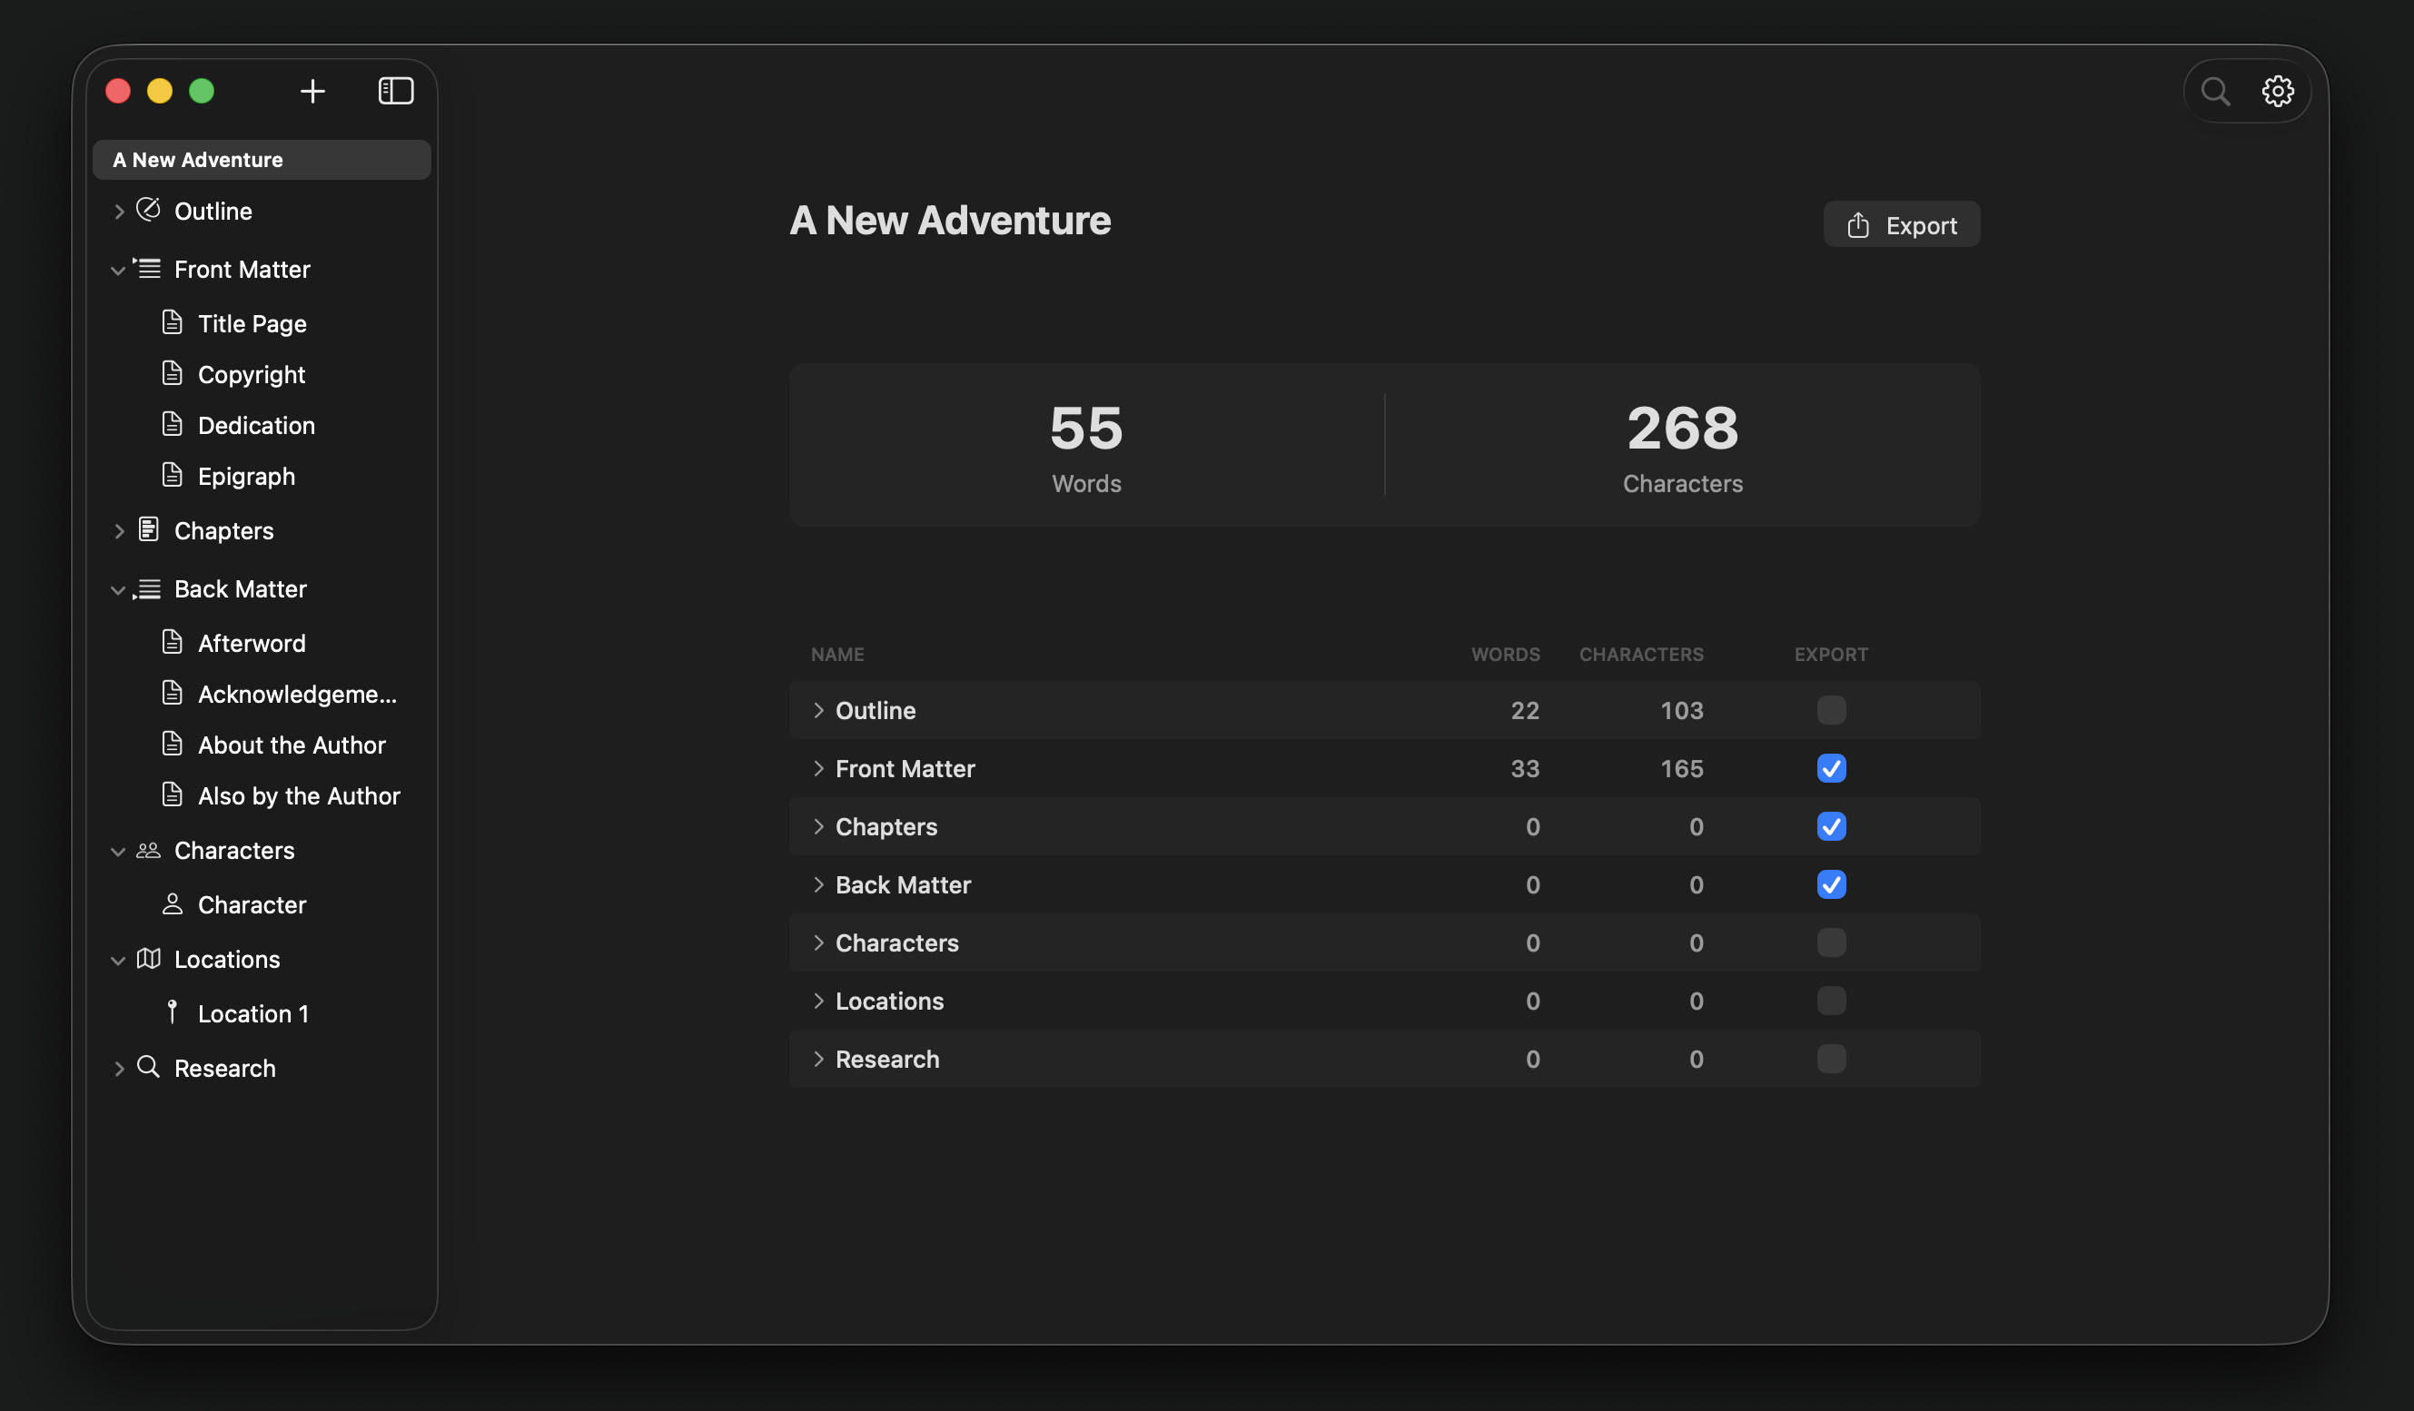Expand Research section in sidebar
Viewport: 2414px width, 1411px height.
[x=119, y=1069]
